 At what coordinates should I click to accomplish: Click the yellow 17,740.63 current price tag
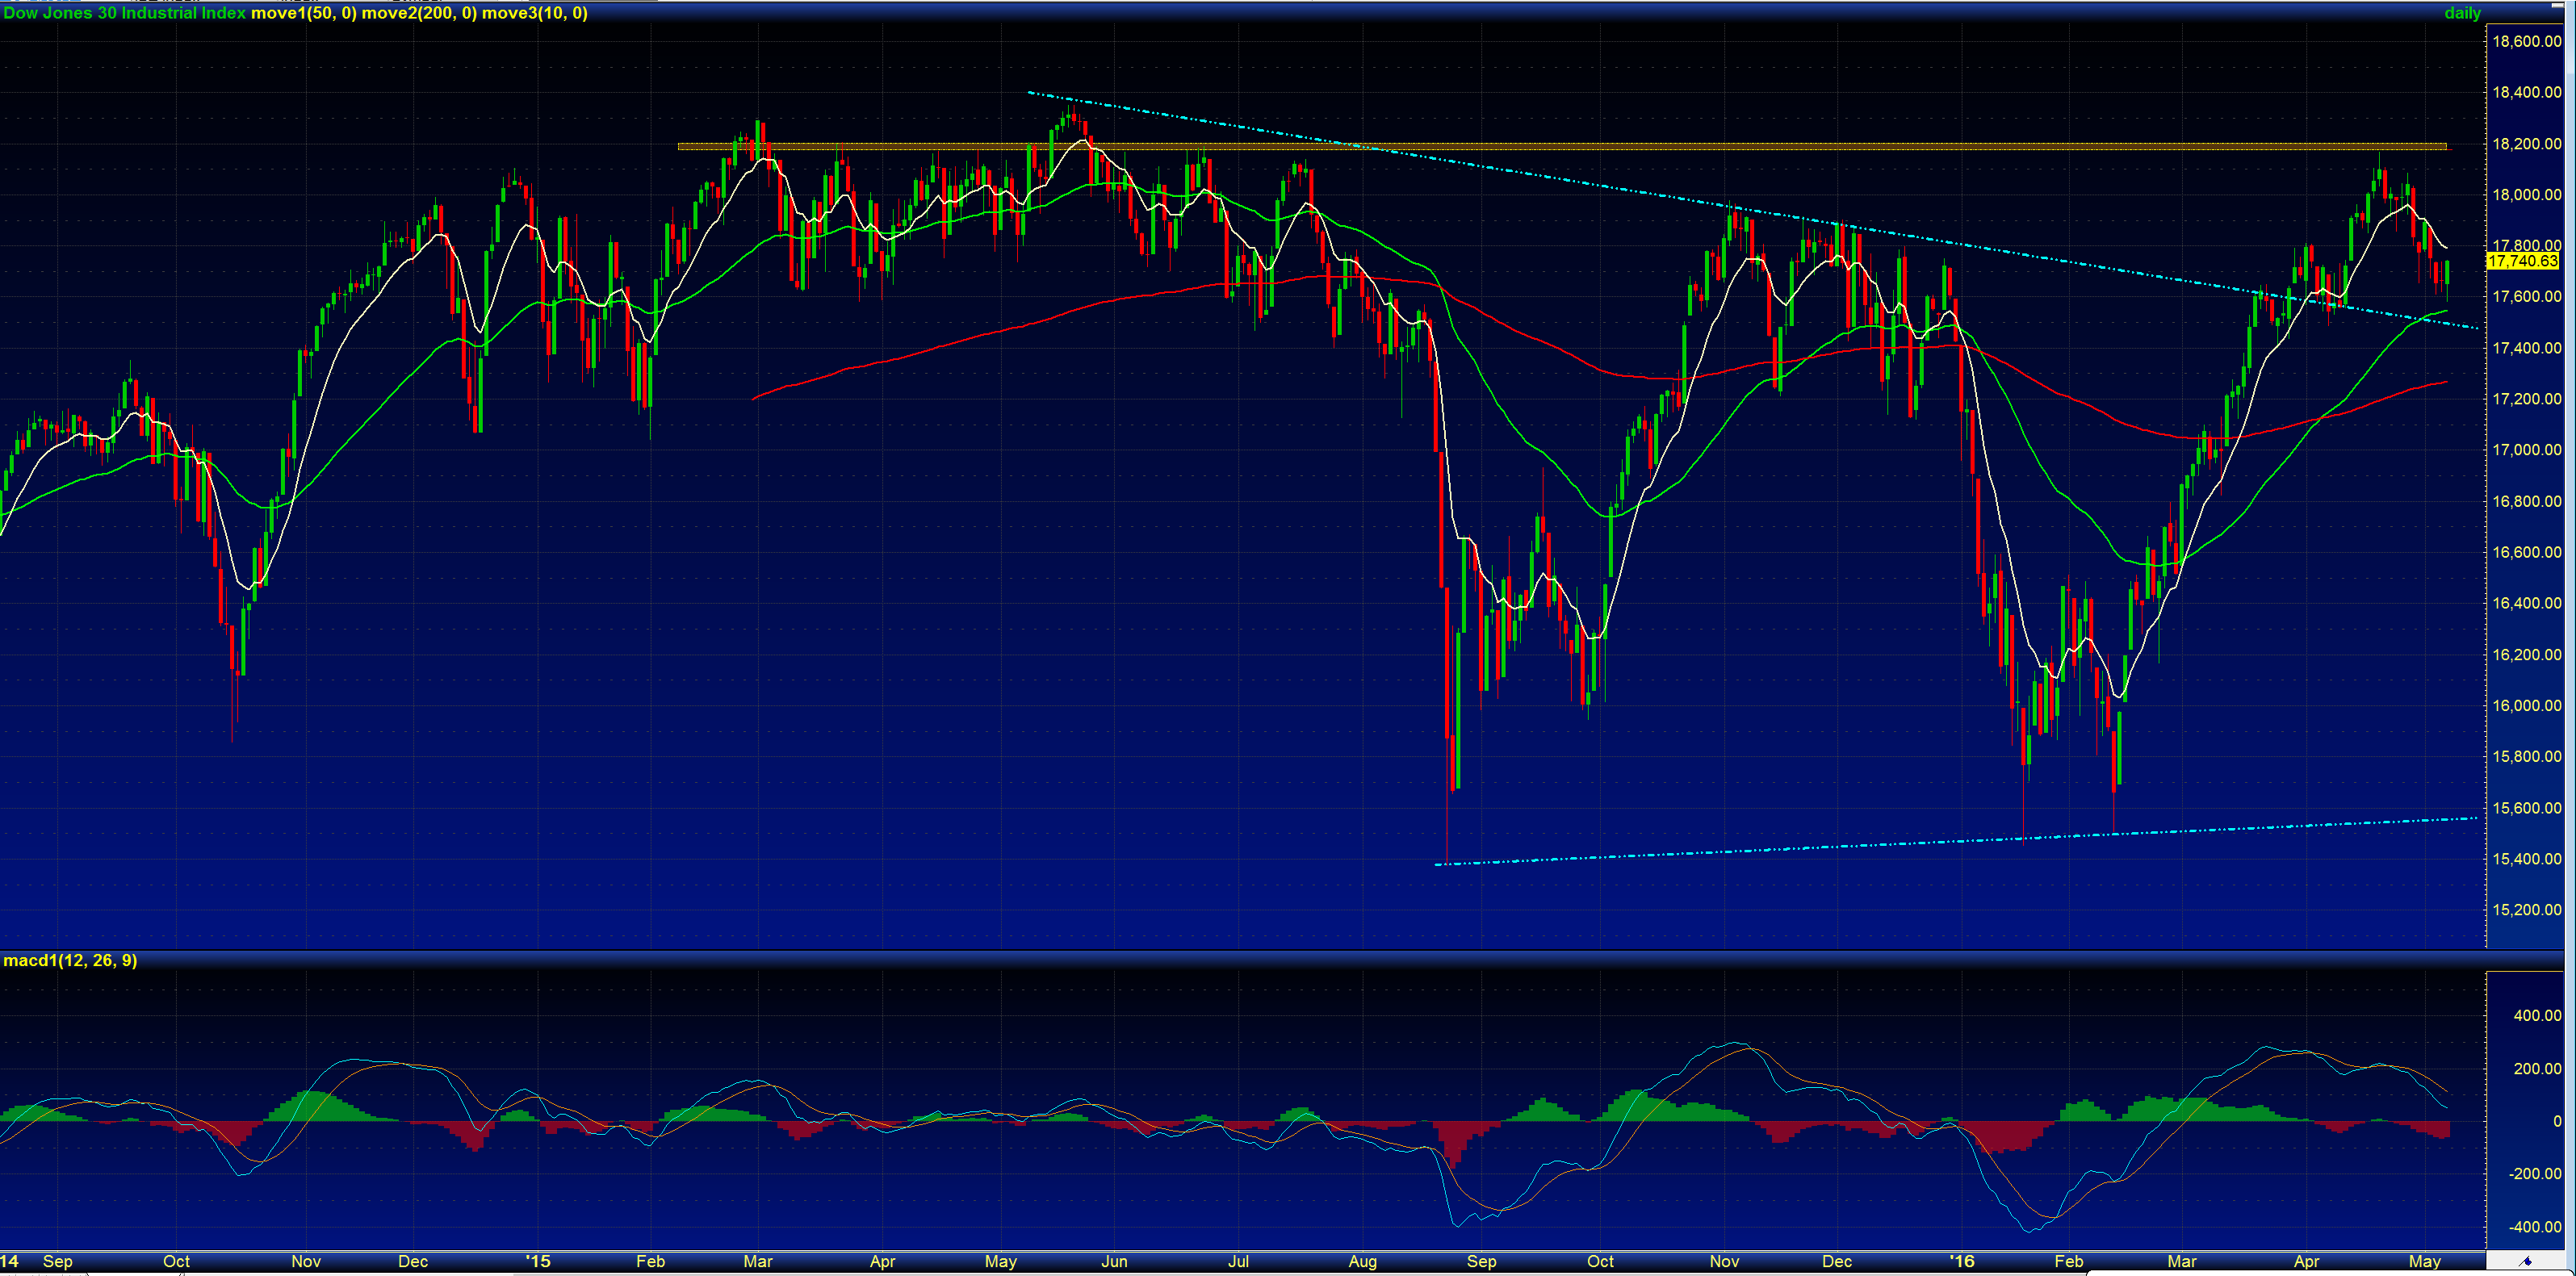tap(2521, 261)
